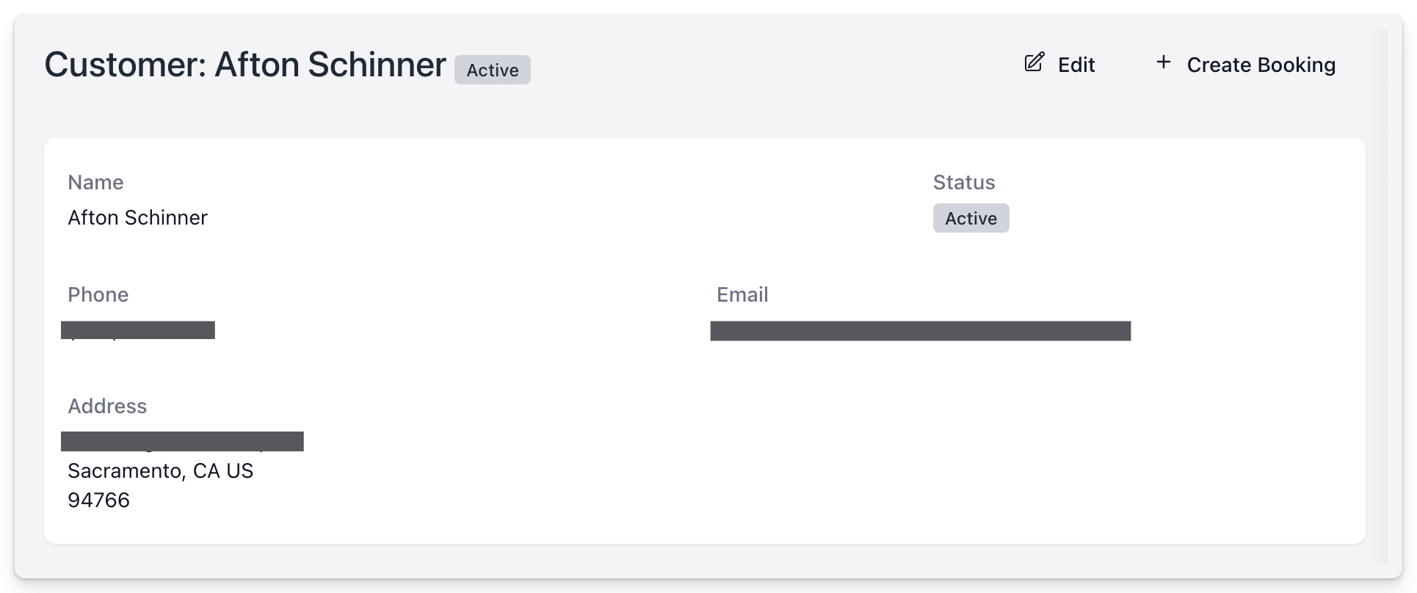
Task: Click the Phone field label
Action: [98, 295]
